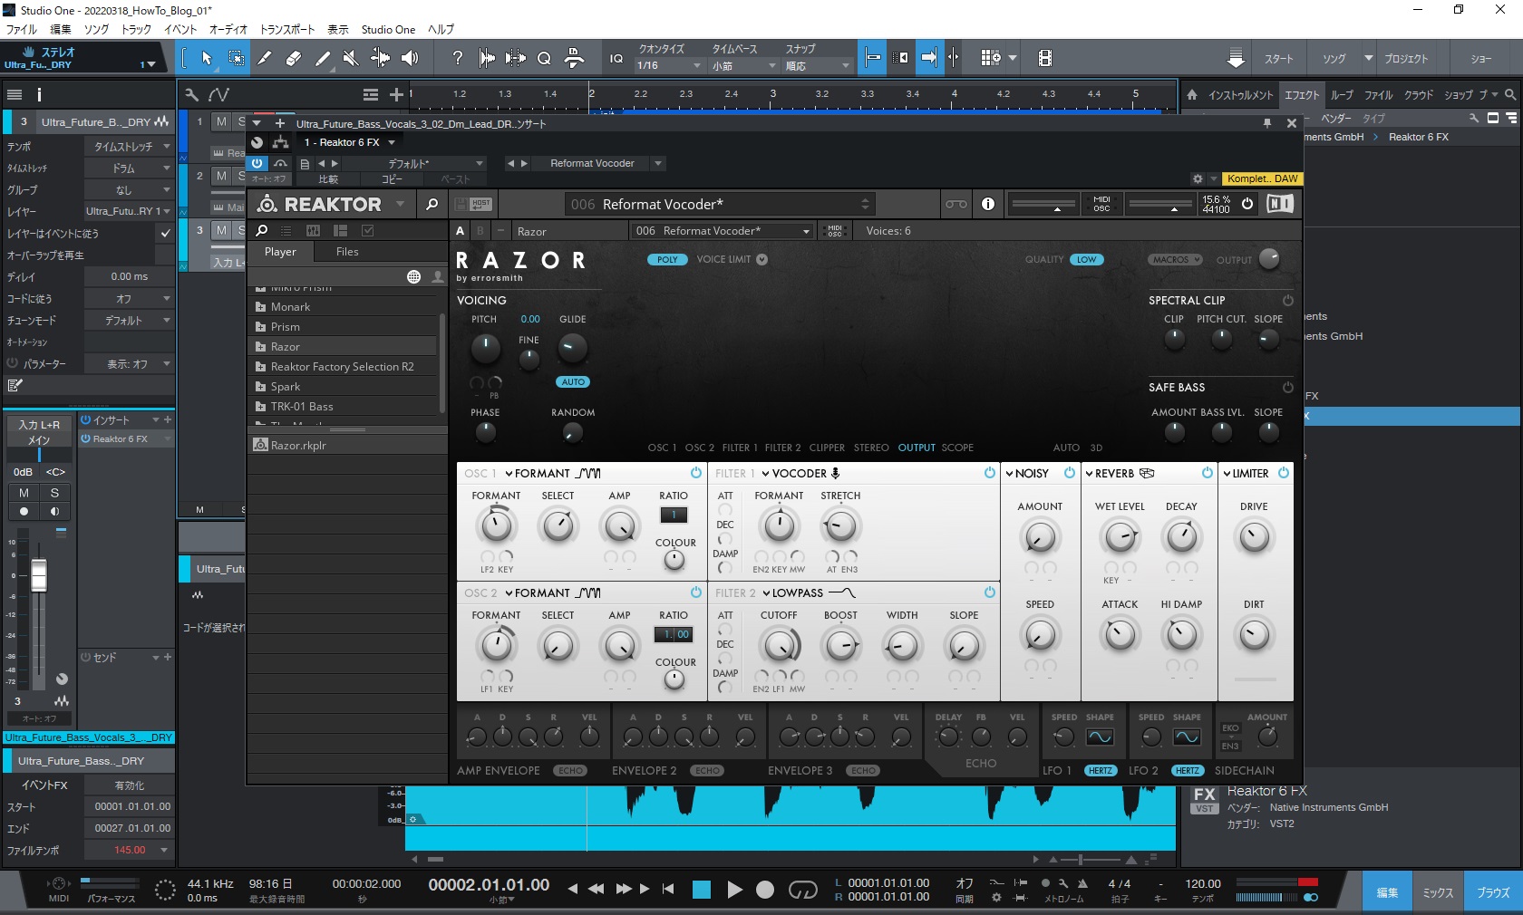
Task: Open エフェクト browser tab
Action: click(1302, 94)
